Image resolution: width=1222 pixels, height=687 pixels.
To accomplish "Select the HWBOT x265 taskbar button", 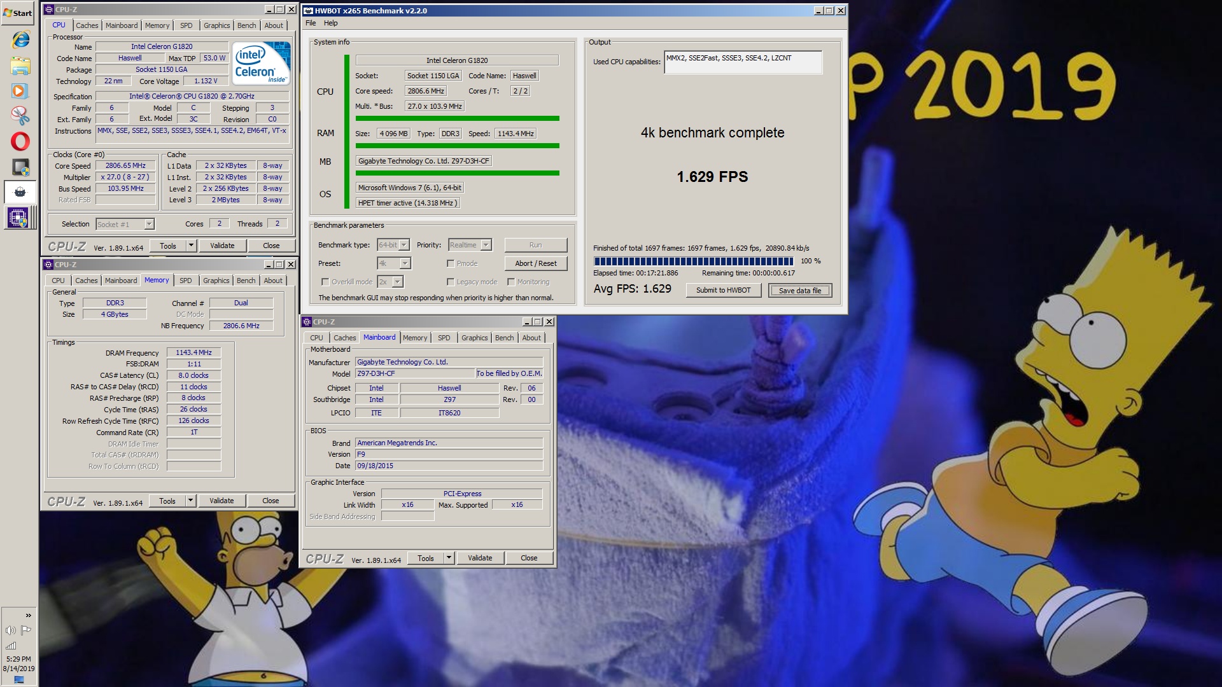I will pos(20,192).
